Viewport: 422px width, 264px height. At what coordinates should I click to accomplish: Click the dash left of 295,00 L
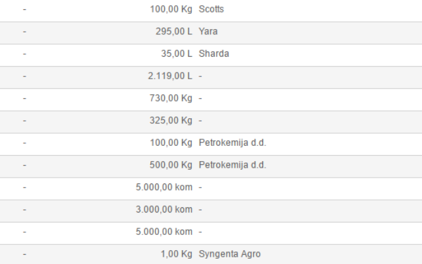coord(25,32)
